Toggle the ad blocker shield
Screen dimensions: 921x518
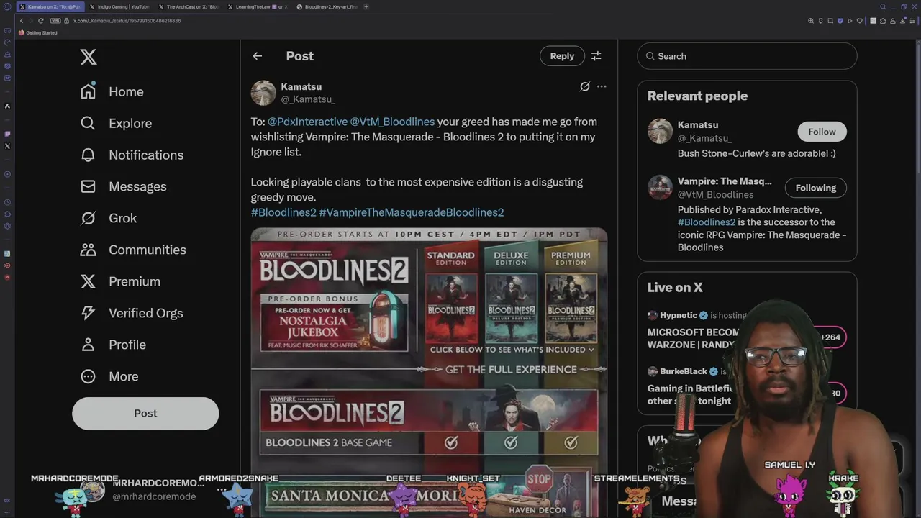840,21
